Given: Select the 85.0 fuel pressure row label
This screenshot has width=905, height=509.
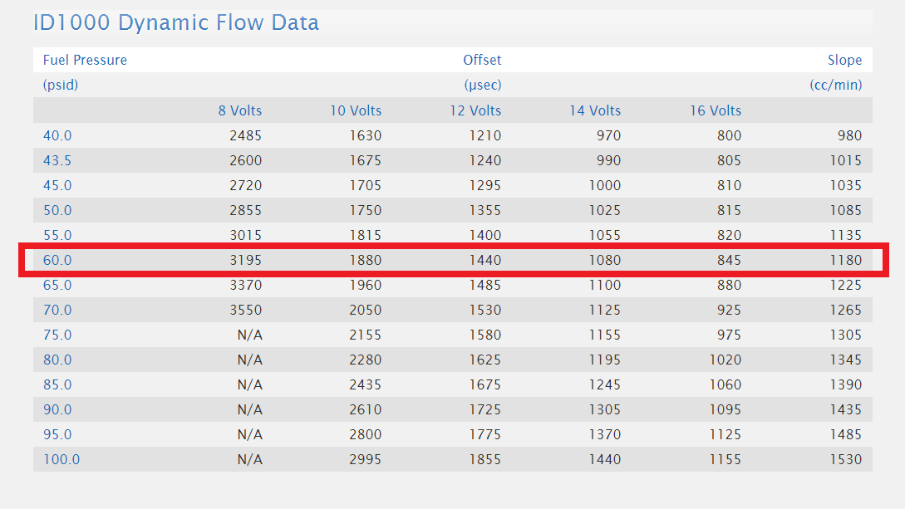Looking at the screenshot, I should (57, 384).
